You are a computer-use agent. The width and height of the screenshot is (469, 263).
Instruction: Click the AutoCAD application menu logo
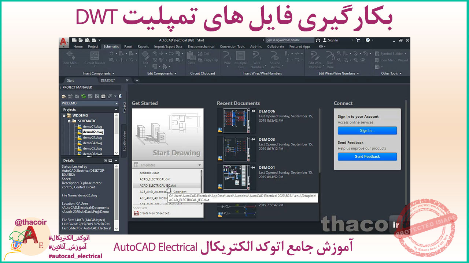[x=64, y=42]
